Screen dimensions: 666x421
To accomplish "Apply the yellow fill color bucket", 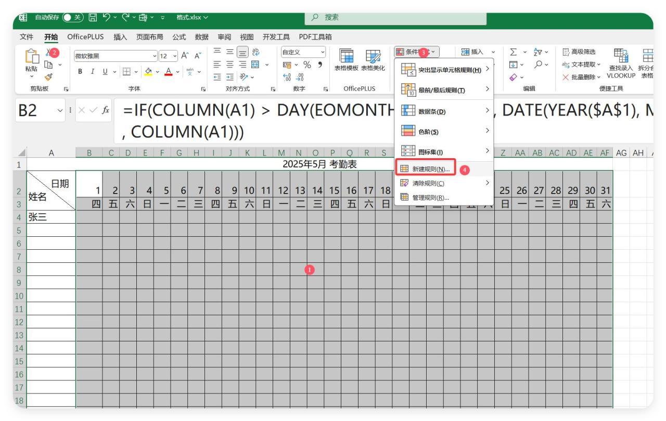I will point(148,71).
